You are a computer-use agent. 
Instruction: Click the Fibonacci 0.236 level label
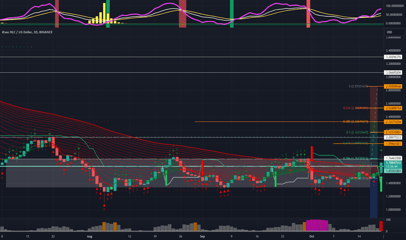355,108
